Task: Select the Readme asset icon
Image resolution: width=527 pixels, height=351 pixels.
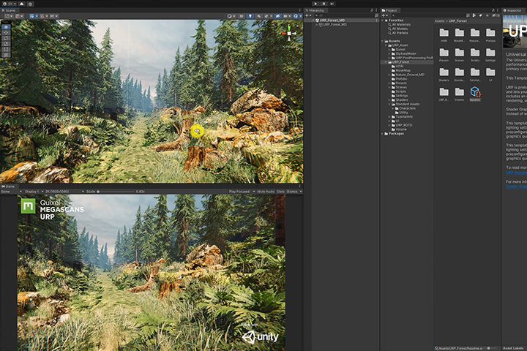Action: (x=475, y=91)
